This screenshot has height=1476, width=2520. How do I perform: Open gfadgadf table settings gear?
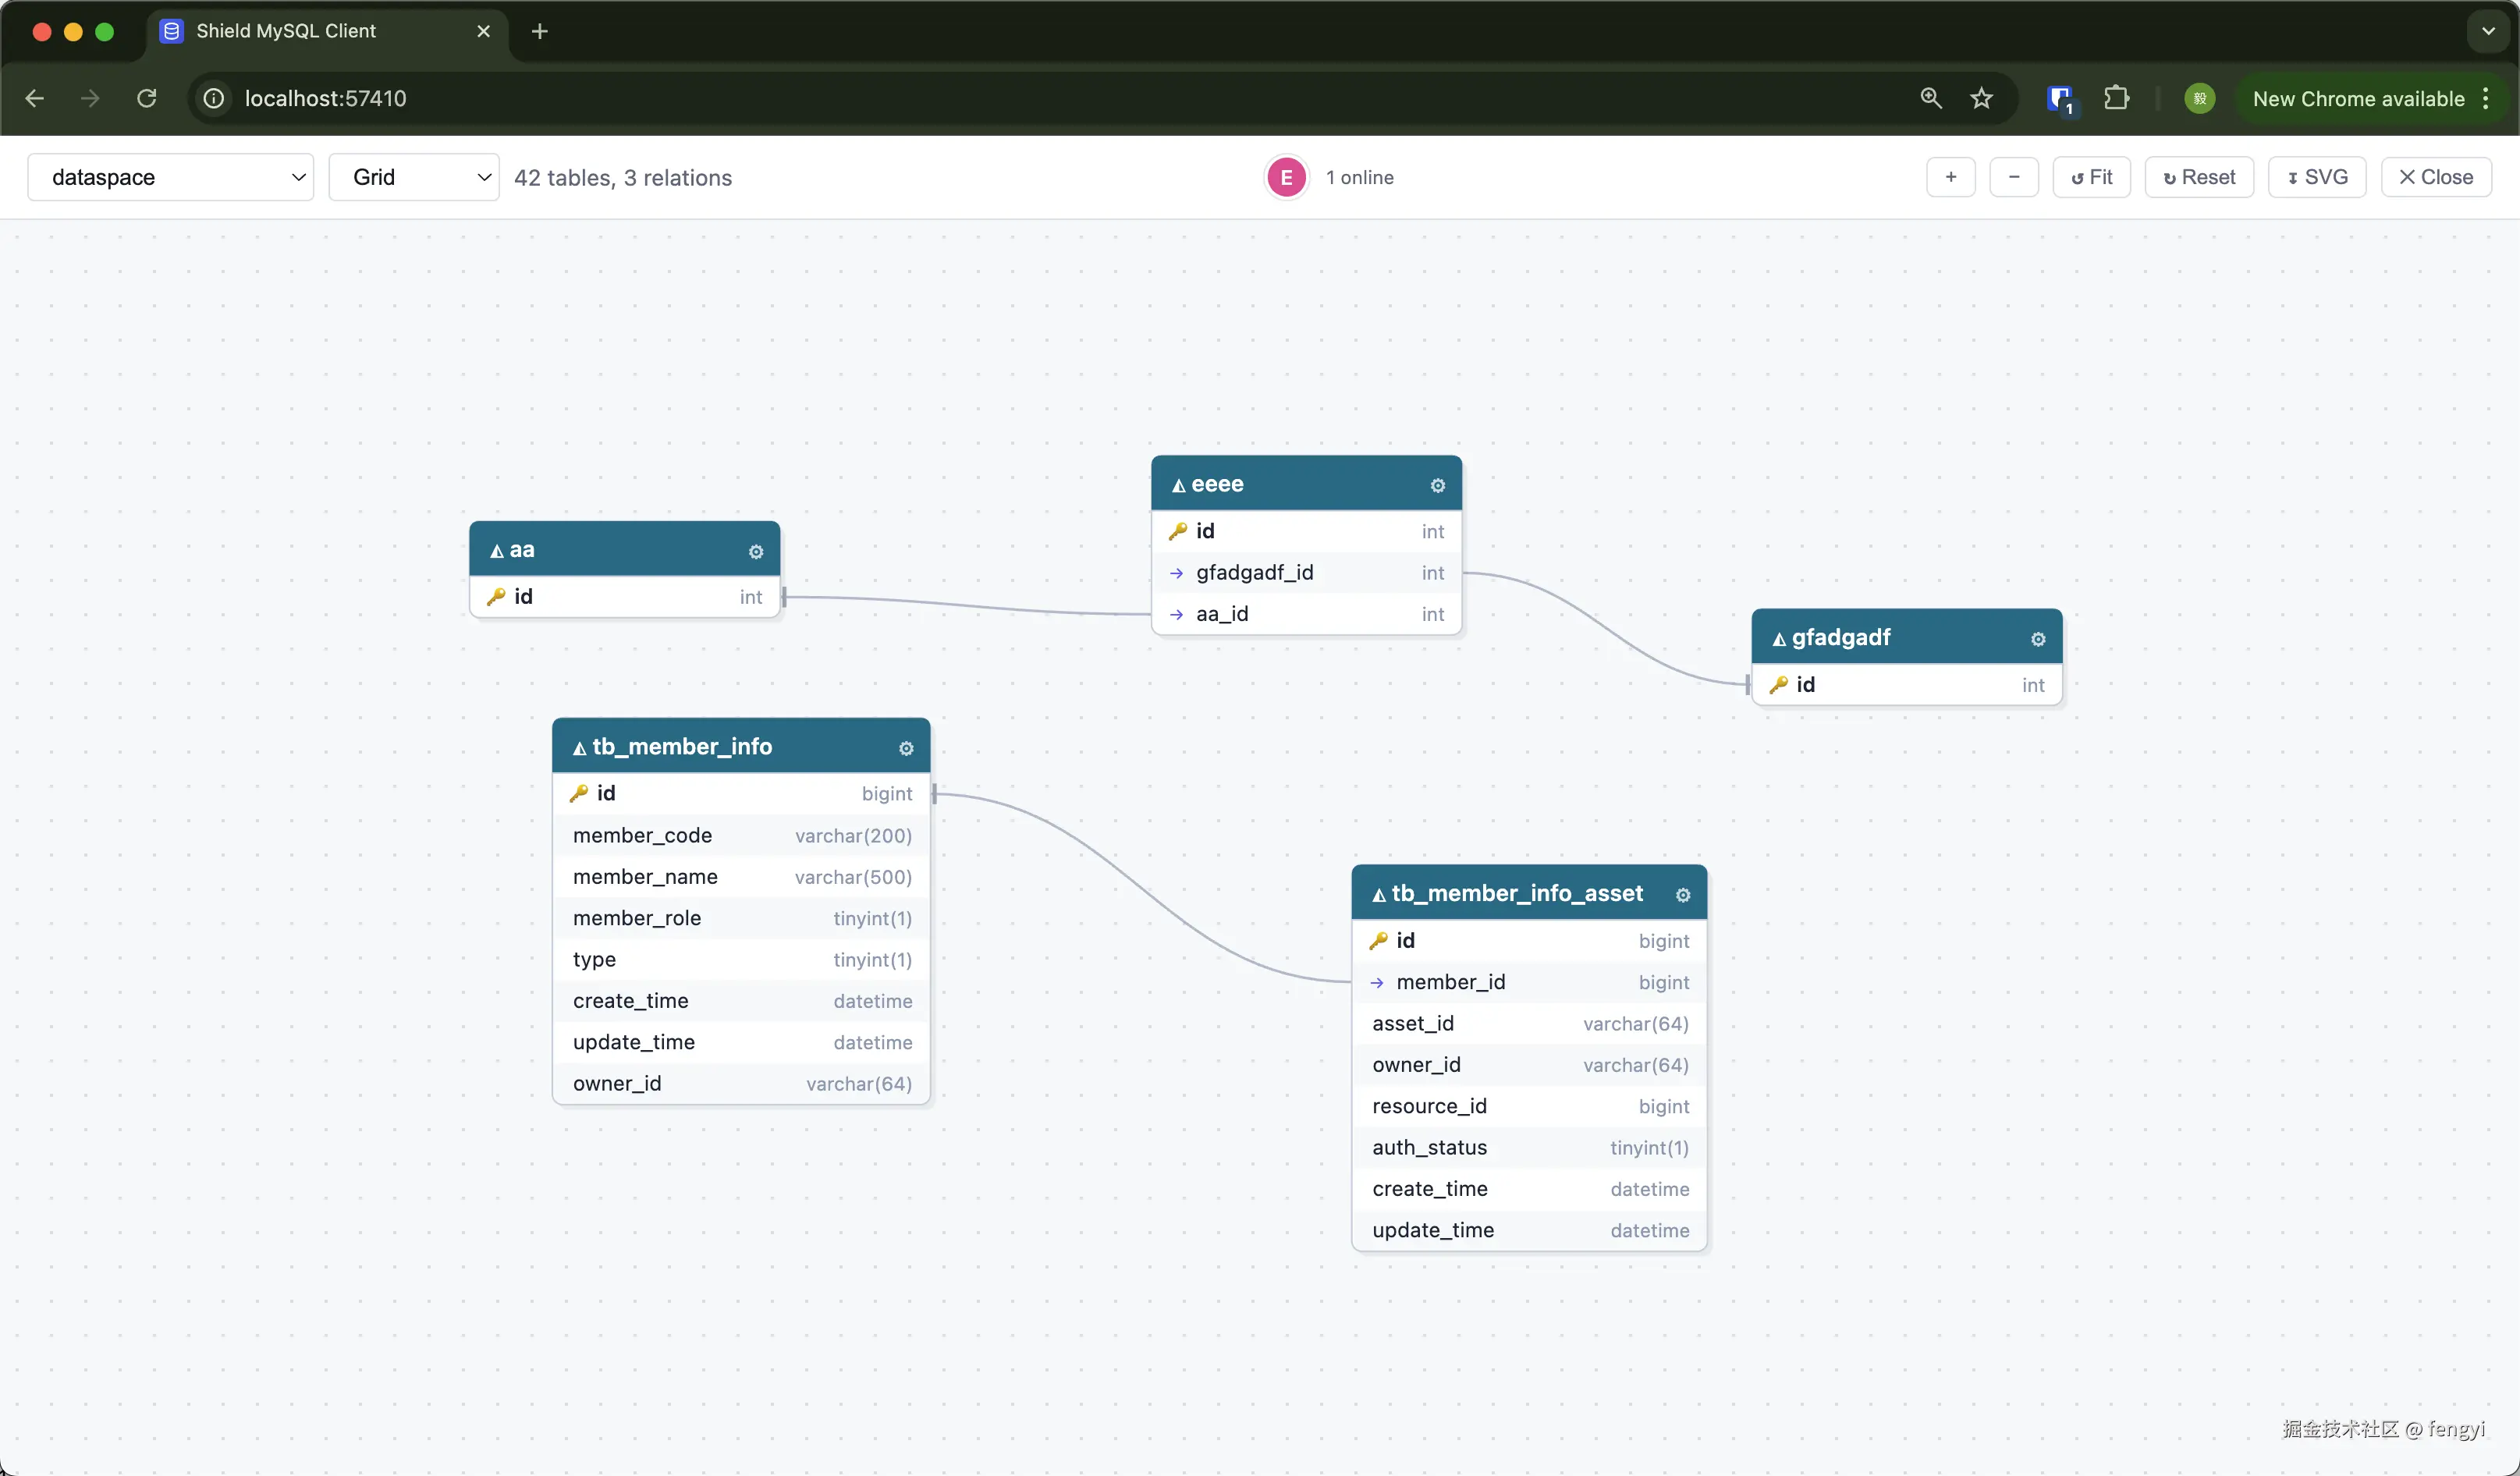tap(2037, 639)
